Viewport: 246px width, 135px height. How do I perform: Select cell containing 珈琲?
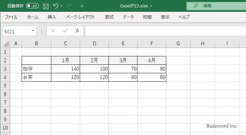click(36, 69)
